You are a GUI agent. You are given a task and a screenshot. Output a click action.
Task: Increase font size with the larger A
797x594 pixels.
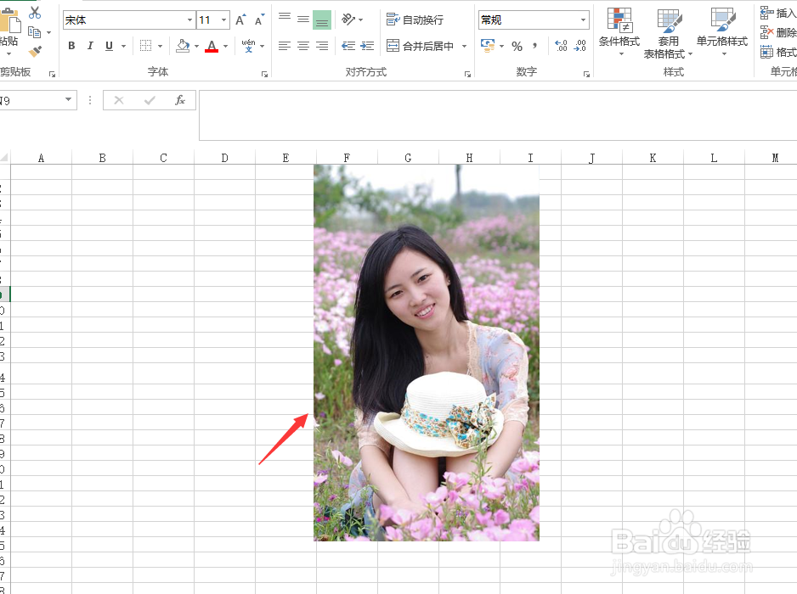click(x=241, y=20)
